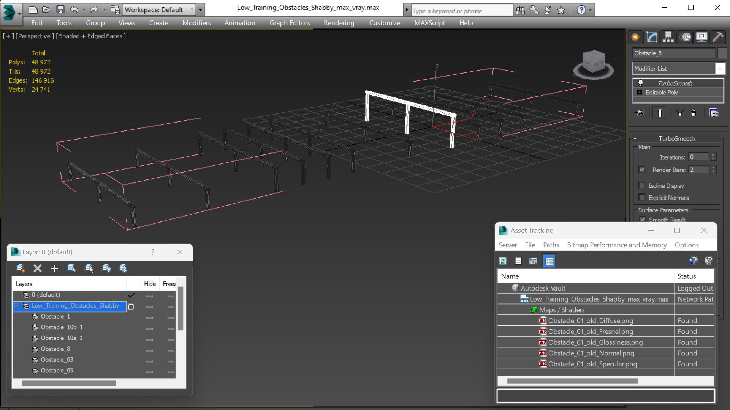Toggle Hide for the Obstacle_1 layer row

pyautogui.click(x=149, y=318)
